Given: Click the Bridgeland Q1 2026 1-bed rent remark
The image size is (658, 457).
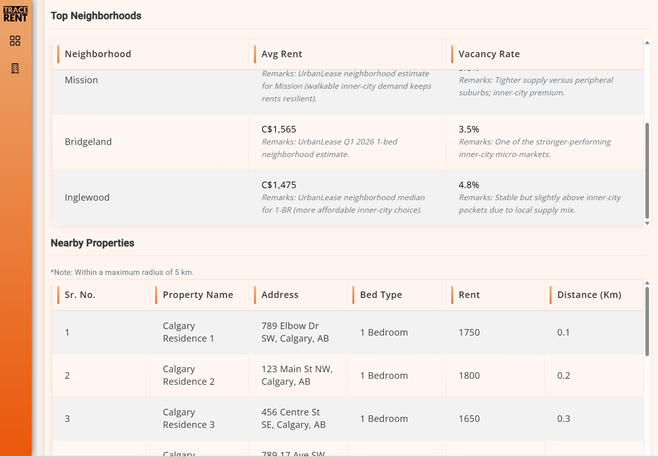Looking at the screenshot, I should coord(329,148).
